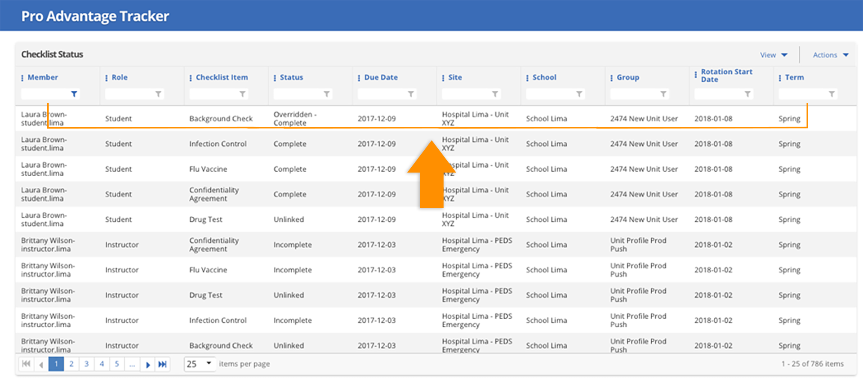Open the Member column menu dots
The image size is (863, 388).
[x=22, y=78]
